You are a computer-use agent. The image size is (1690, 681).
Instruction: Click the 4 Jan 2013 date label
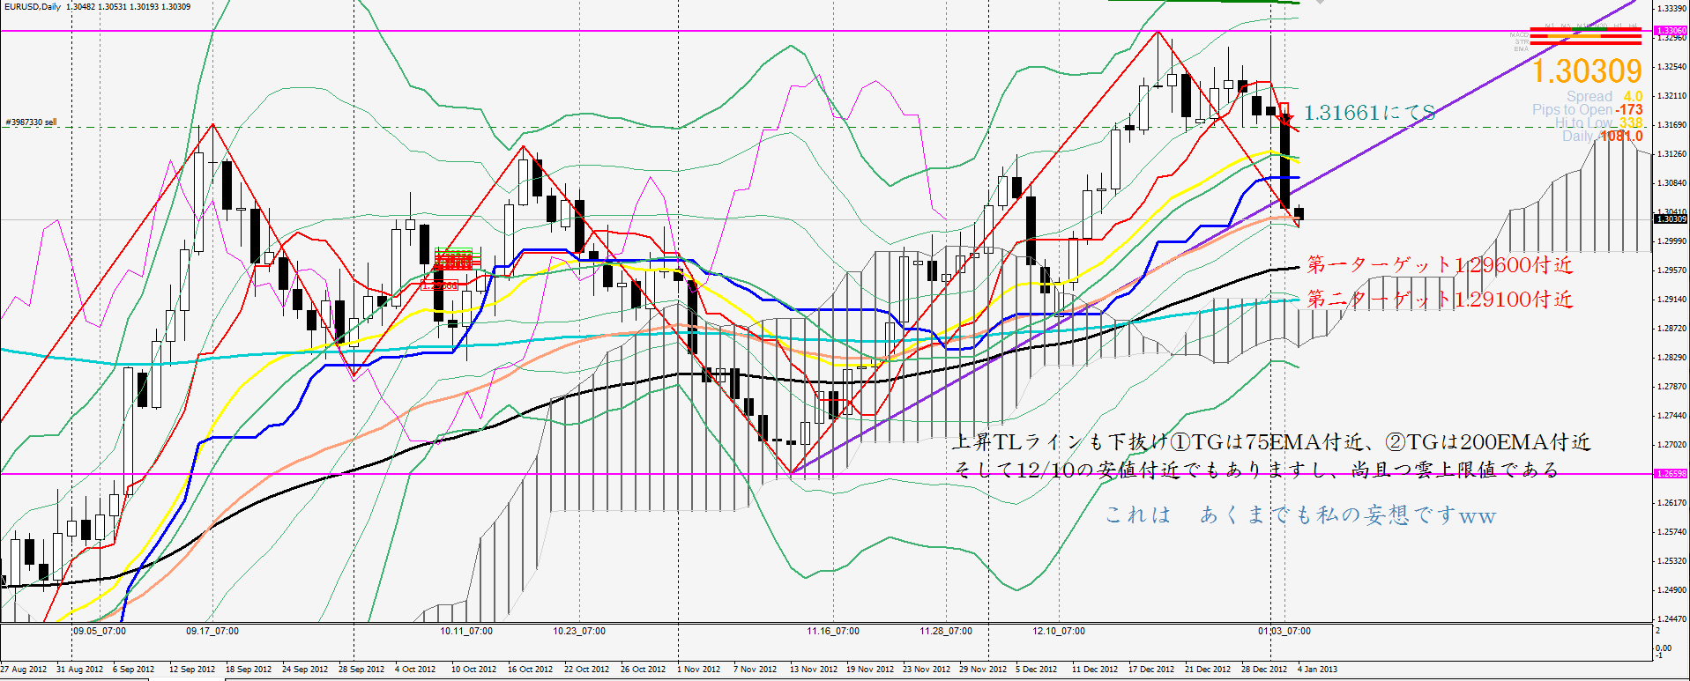tap(1317, 670)
